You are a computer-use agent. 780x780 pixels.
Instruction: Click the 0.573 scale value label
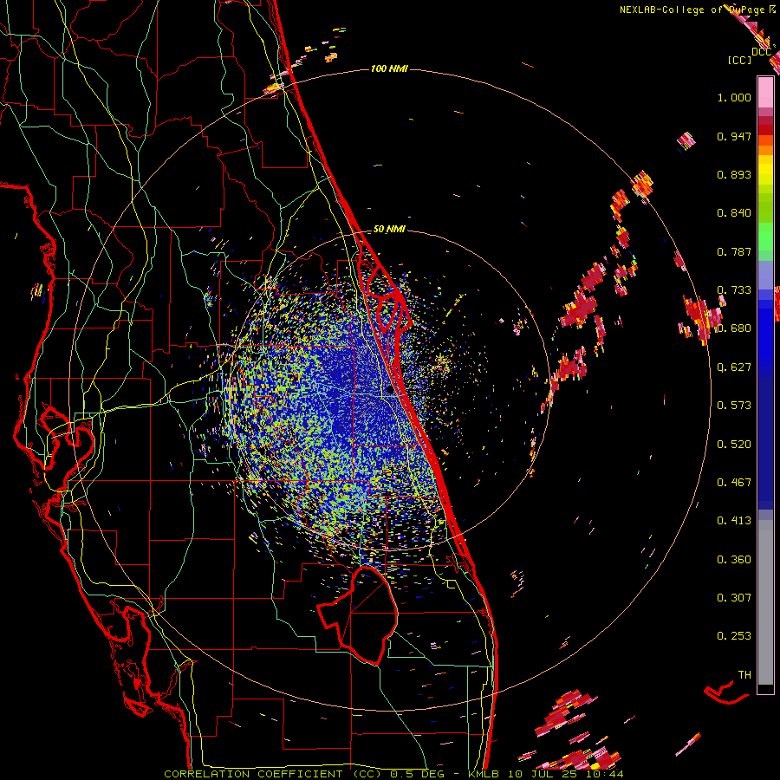coord(734,406)
